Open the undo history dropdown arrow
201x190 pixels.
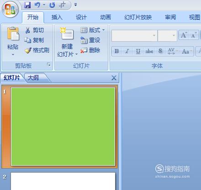pyautogui.click(x=44, y=5)
